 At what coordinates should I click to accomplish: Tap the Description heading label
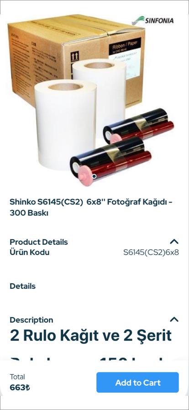pos(31,320)
